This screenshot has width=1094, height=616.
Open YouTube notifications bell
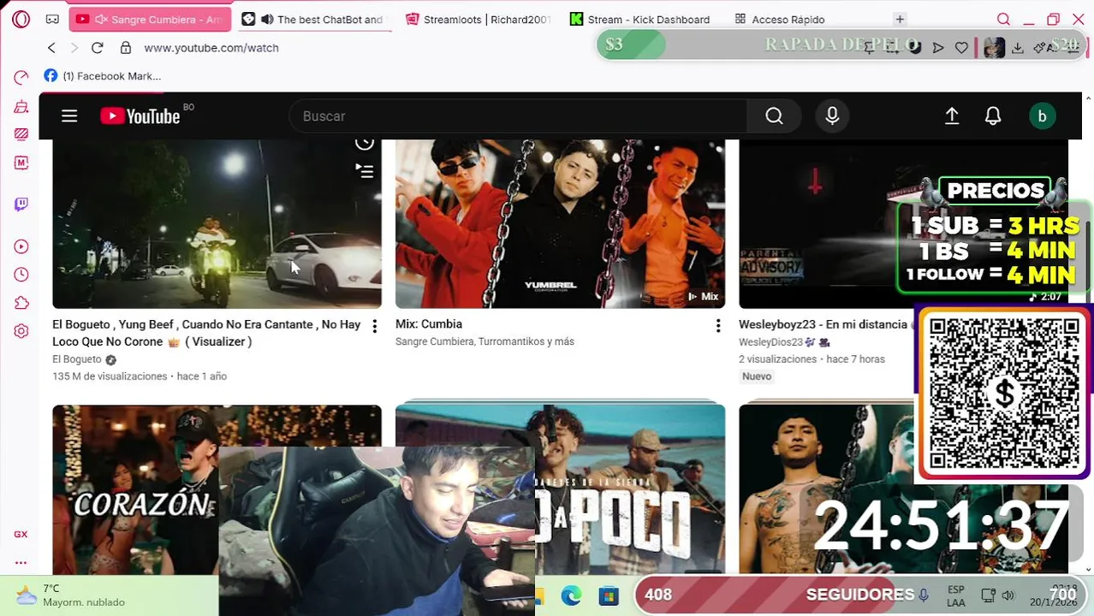click(x=993, y=116)
